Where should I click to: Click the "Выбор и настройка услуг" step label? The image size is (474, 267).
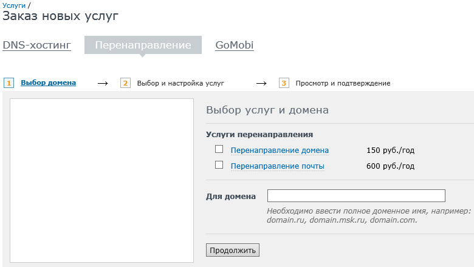click(180, 83)
